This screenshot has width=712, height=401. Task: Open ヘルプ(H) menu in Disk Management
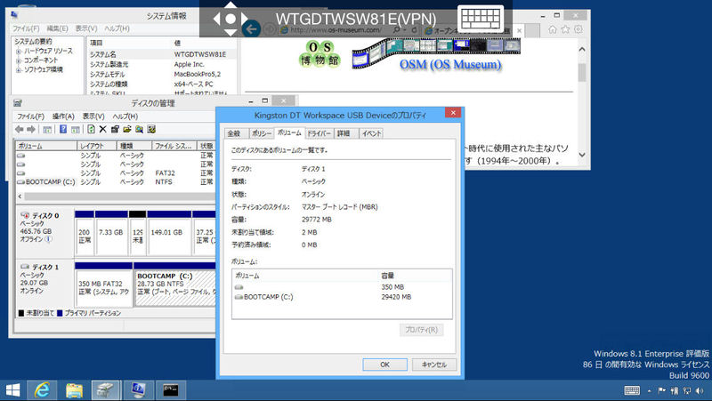[x=125, y=116]
